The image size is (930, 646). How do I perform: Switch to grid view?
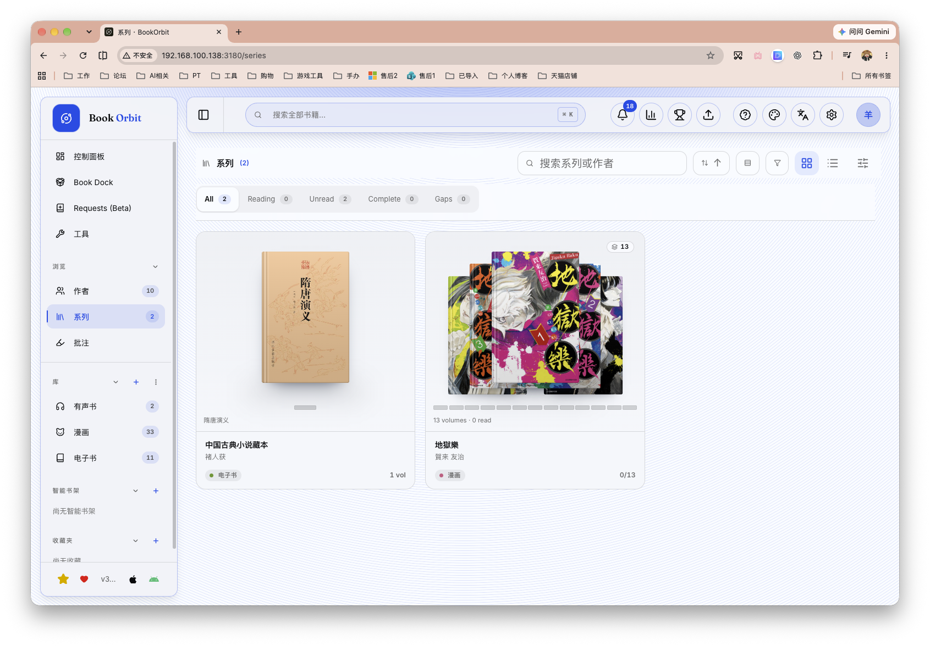(807, 163)
